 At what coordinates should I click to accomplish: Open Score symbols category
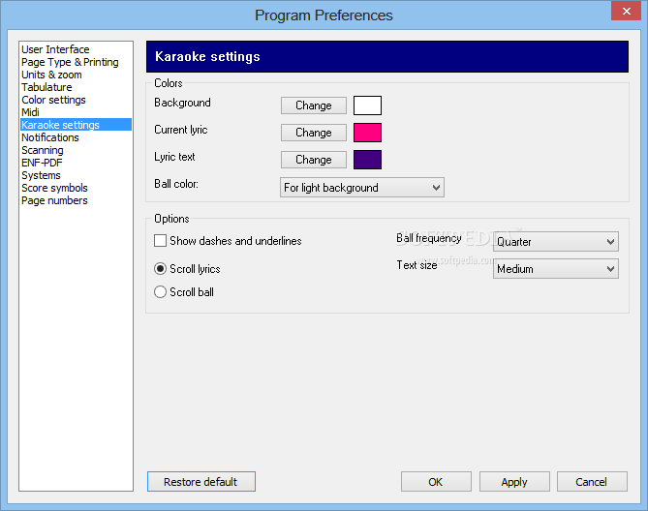[54, 188]
